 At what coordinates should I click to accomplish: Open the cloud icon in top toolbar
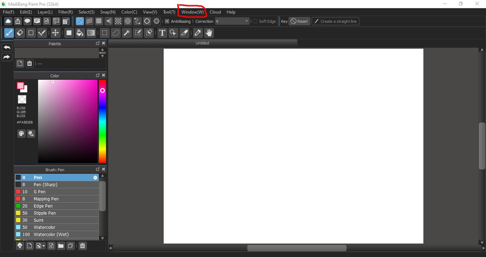8,21
